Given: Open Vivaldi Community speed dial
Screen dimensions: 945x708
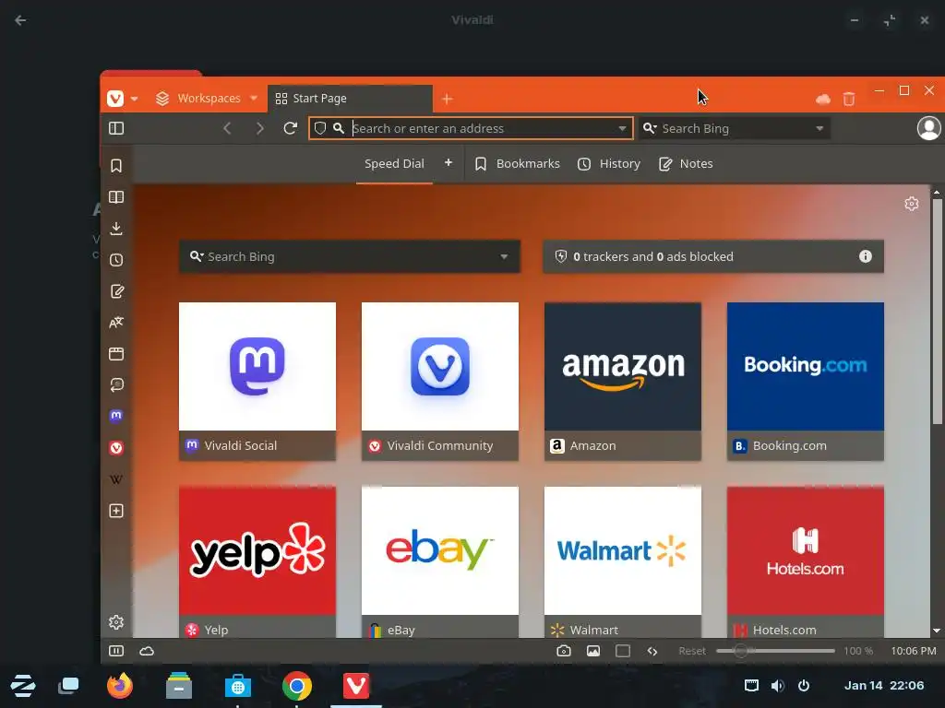Looking at the screenshot, I should (x=440, y=381).
